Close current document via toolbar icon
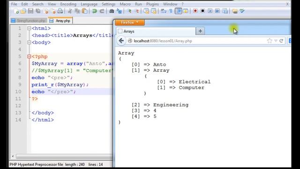This screenshot has height=169, width=300. [x=46, y=11]
